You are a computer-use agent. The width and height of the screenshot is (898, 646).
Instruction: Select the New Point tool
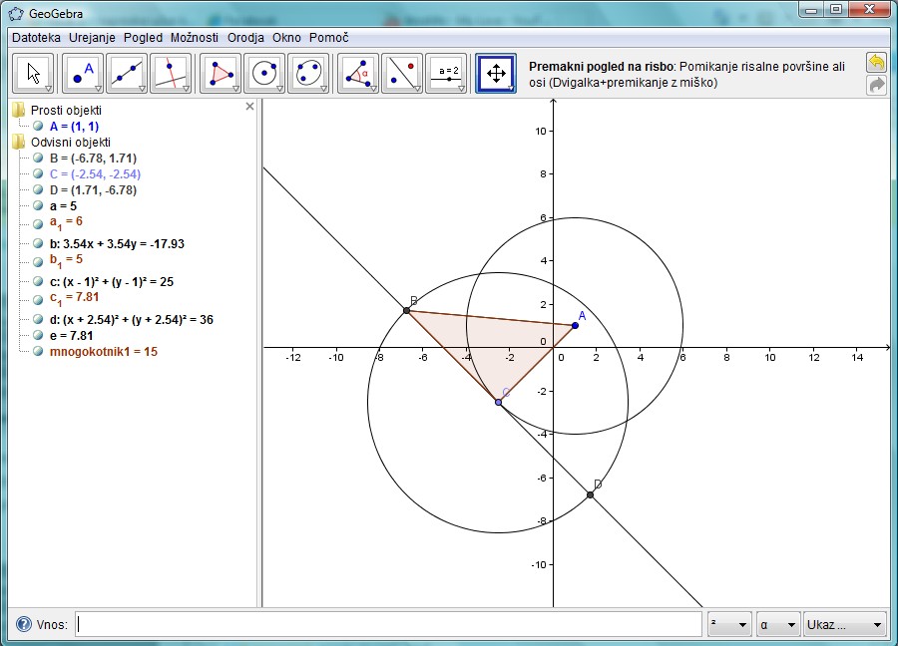coord(83,73)
